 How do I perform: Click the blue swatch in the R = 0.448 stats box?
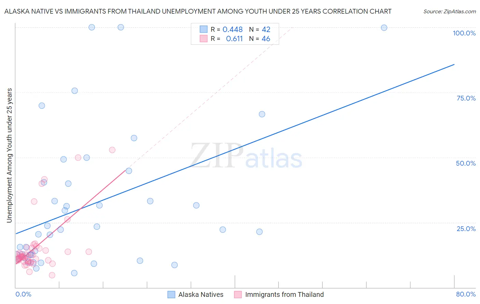pos(203,29)
